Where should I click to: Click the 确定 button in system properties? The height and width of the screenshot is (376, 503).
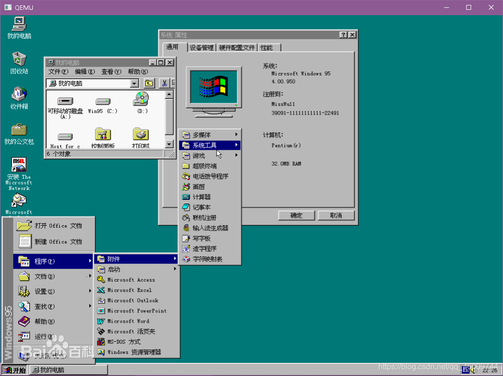297,215
